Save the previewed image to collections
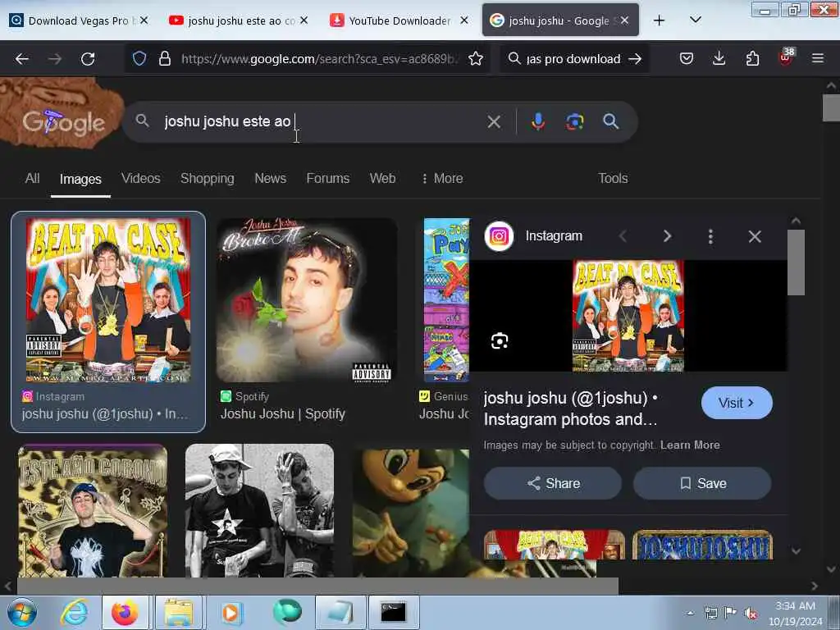This screenshot has height=630, width=840. [x=702, y=483]
